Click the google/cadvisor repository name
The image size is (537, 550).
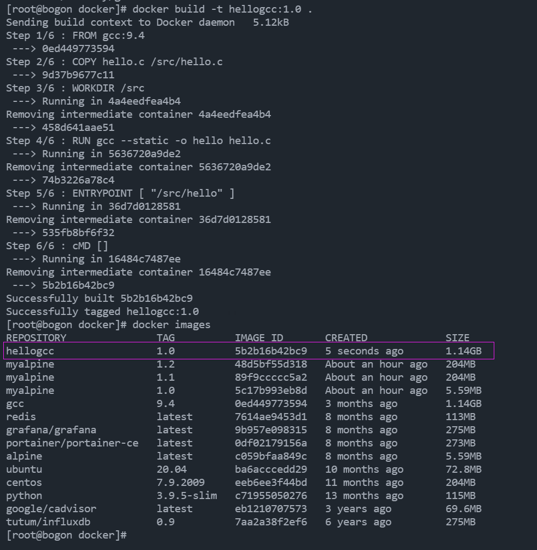[x=51, y=509]
